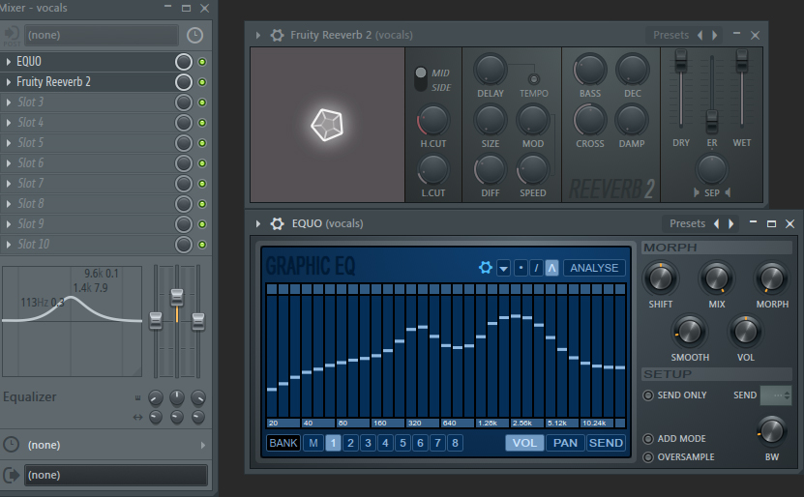Viewport: 804px width, 497px height.
Task: Select the dot pencil mode in EQUO
Action: click(x=521, y=268)
